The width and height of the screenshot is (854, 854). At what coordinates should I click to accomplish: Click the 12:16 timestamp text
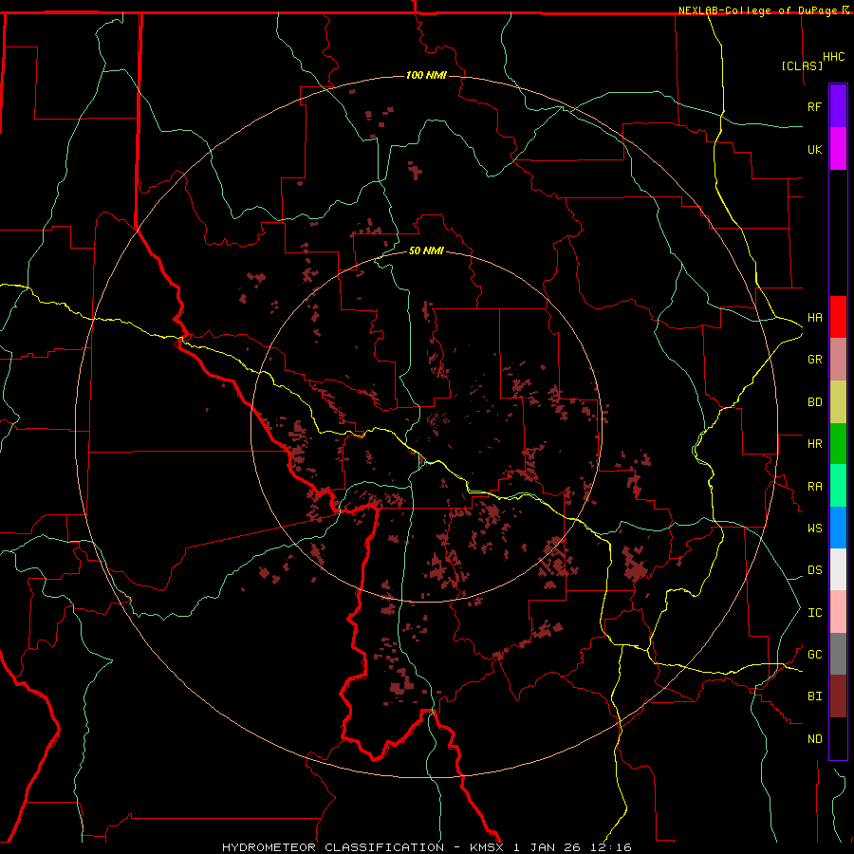(610, 847)
